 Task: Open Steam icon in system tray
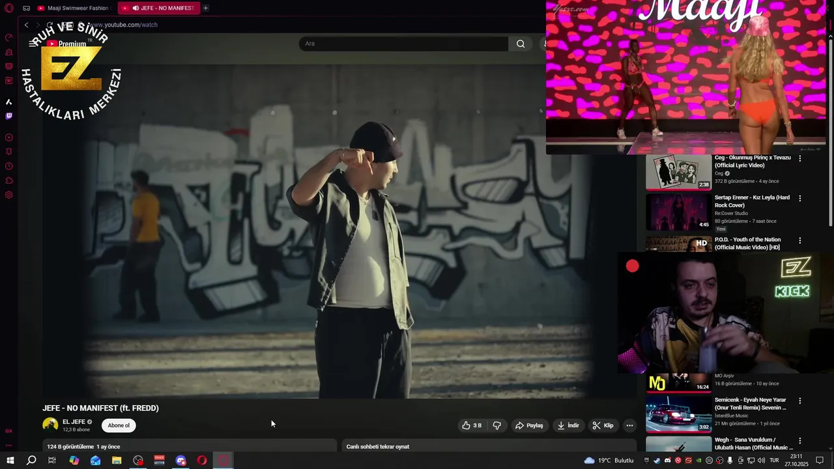657,461
